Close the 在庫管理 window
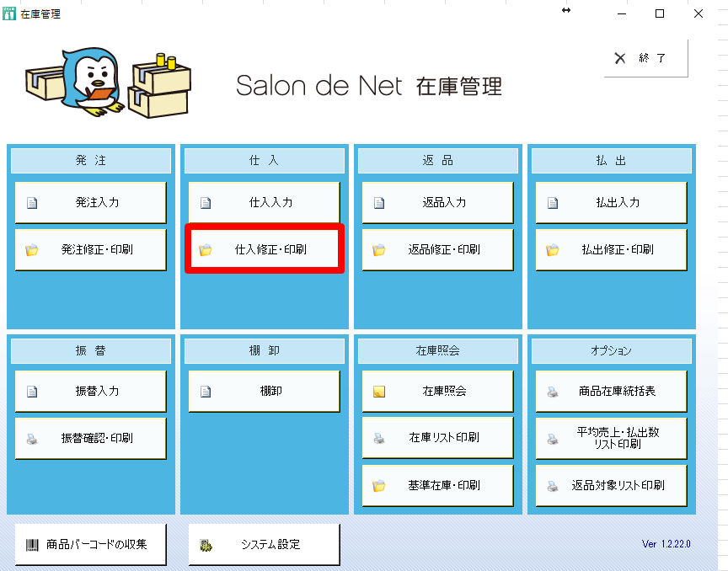Viewport: 728px width, 571px height. (699, 14)
